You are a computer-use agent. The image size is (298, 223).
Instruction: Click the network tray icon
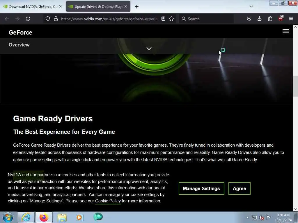pos(254,218)
